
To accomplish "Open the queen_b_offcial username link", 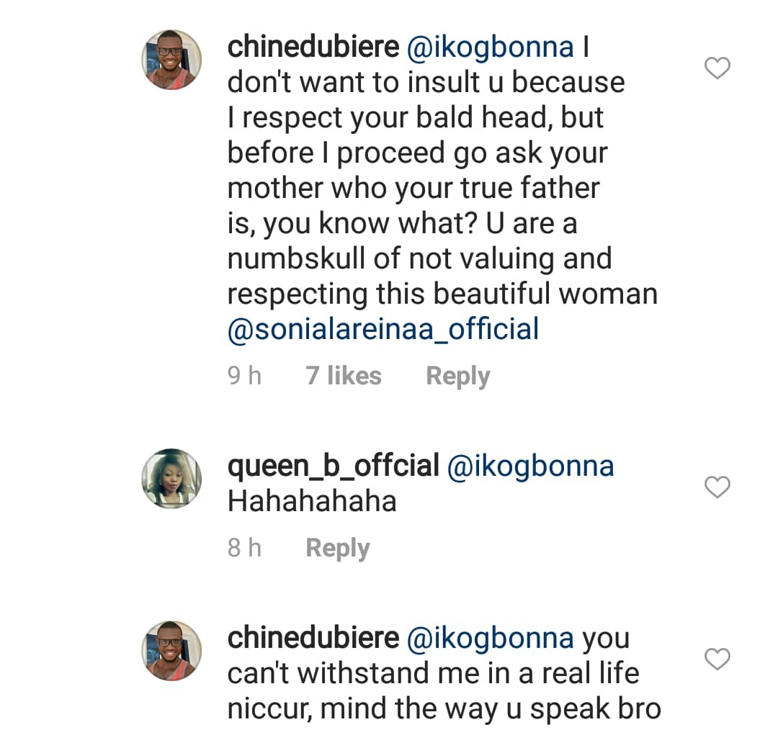I will 333,466.
